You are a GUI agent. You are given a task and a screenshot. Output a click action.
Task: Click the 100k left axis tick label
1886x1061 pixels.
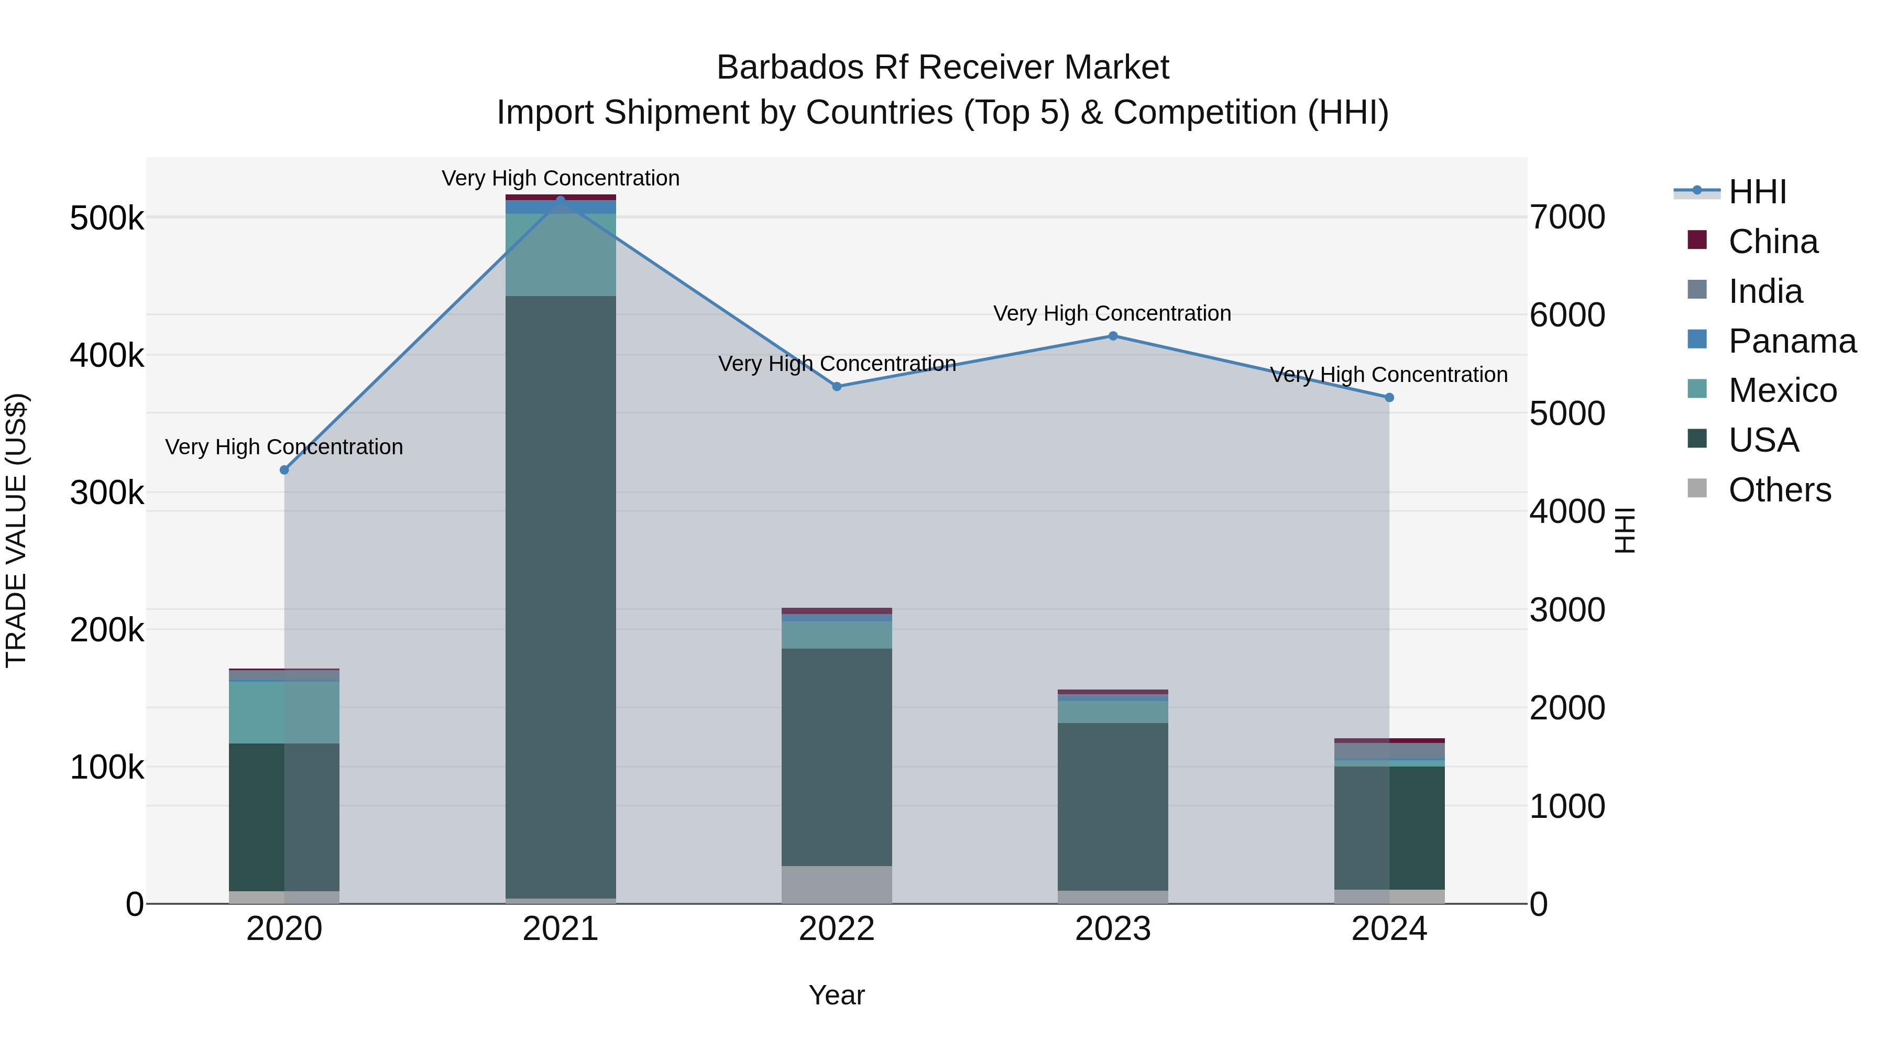(107, 768)
